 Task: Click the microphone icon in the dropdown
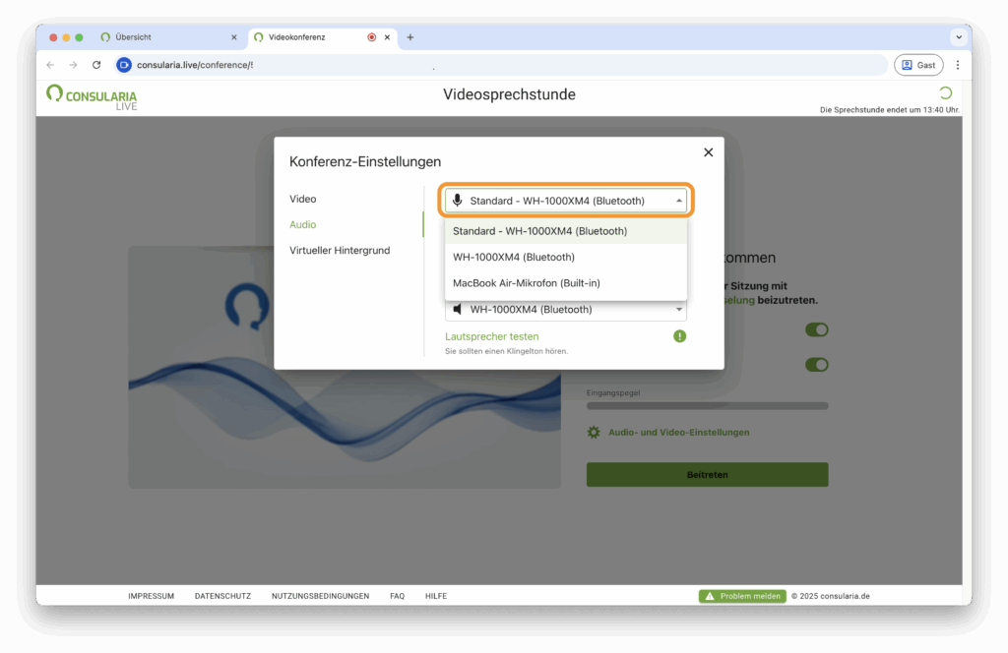[x=457, y=201]
